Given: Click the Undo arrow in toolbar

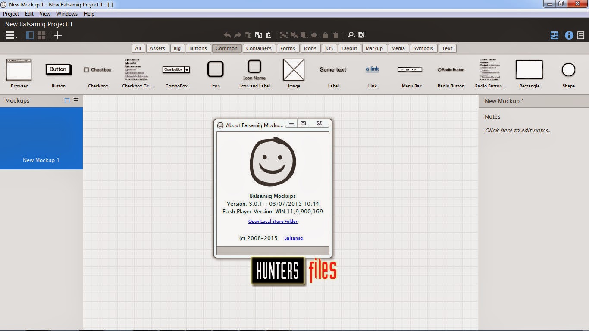Looking at the screenshot, I should [227, 35].
